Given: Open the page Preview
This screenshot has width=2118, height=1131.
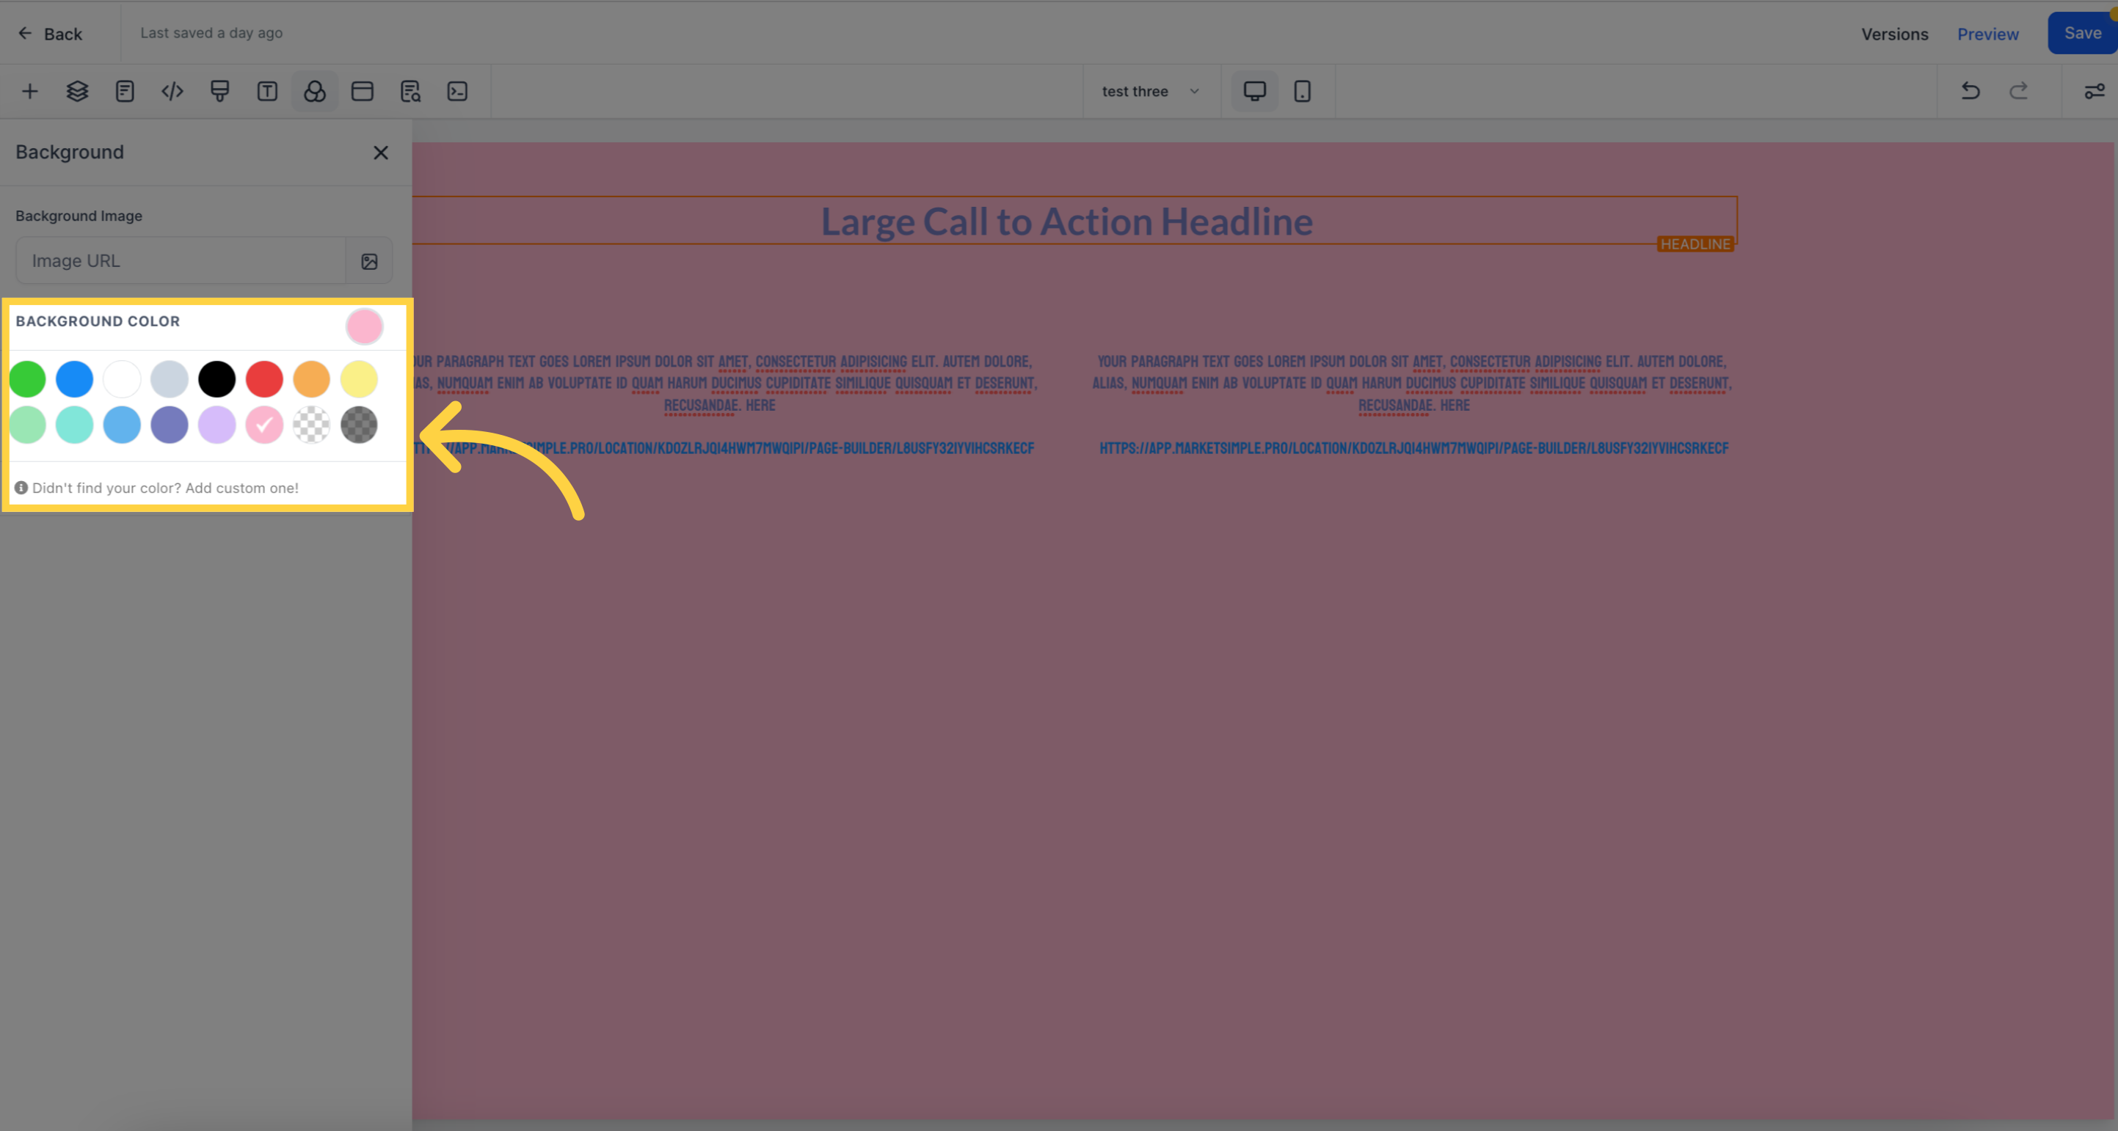Looking at the screenshot, I should (1987, 34).
